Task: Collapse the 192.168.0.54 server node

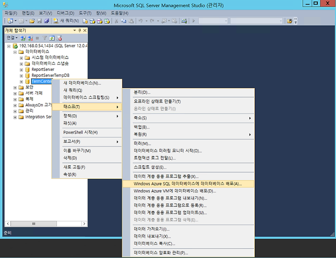Action: (9, 46)
